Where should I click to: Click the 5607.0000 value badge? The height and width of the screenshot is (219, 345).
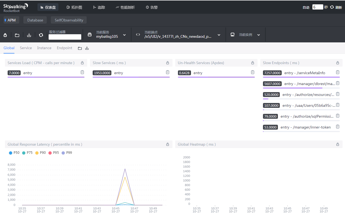pyautogui.click(x=272, y=84)
